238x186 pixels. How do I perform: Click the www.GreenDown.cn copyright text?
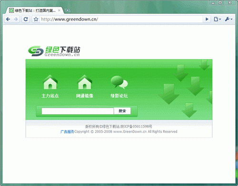point(130,132)
